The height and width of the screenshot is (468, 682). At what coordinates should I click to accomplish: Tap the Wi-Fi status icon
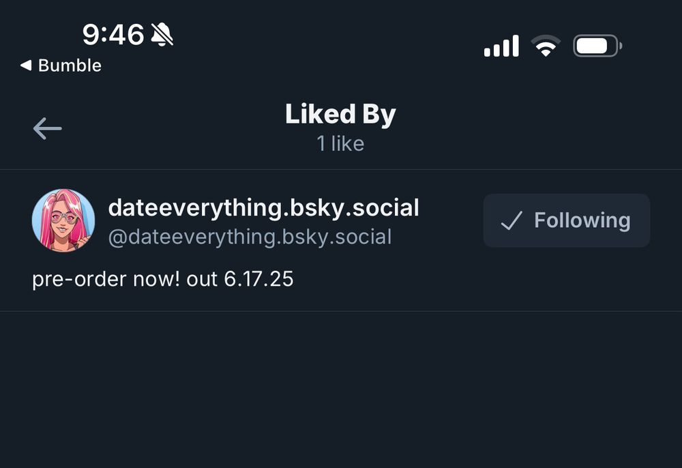tap(546, 46)
